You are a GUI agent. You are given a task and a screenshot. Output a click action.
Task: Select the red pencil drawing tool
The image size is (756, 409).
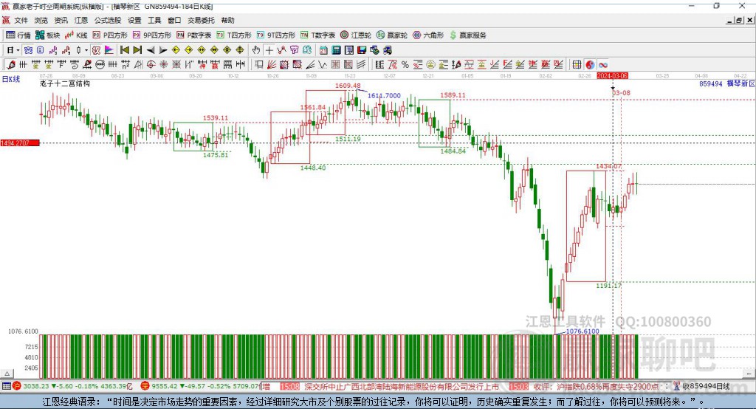pyautogui.click(x=11, y=65)
